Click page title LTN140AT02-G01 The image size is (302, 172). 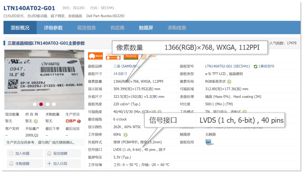tap(29, 8)
